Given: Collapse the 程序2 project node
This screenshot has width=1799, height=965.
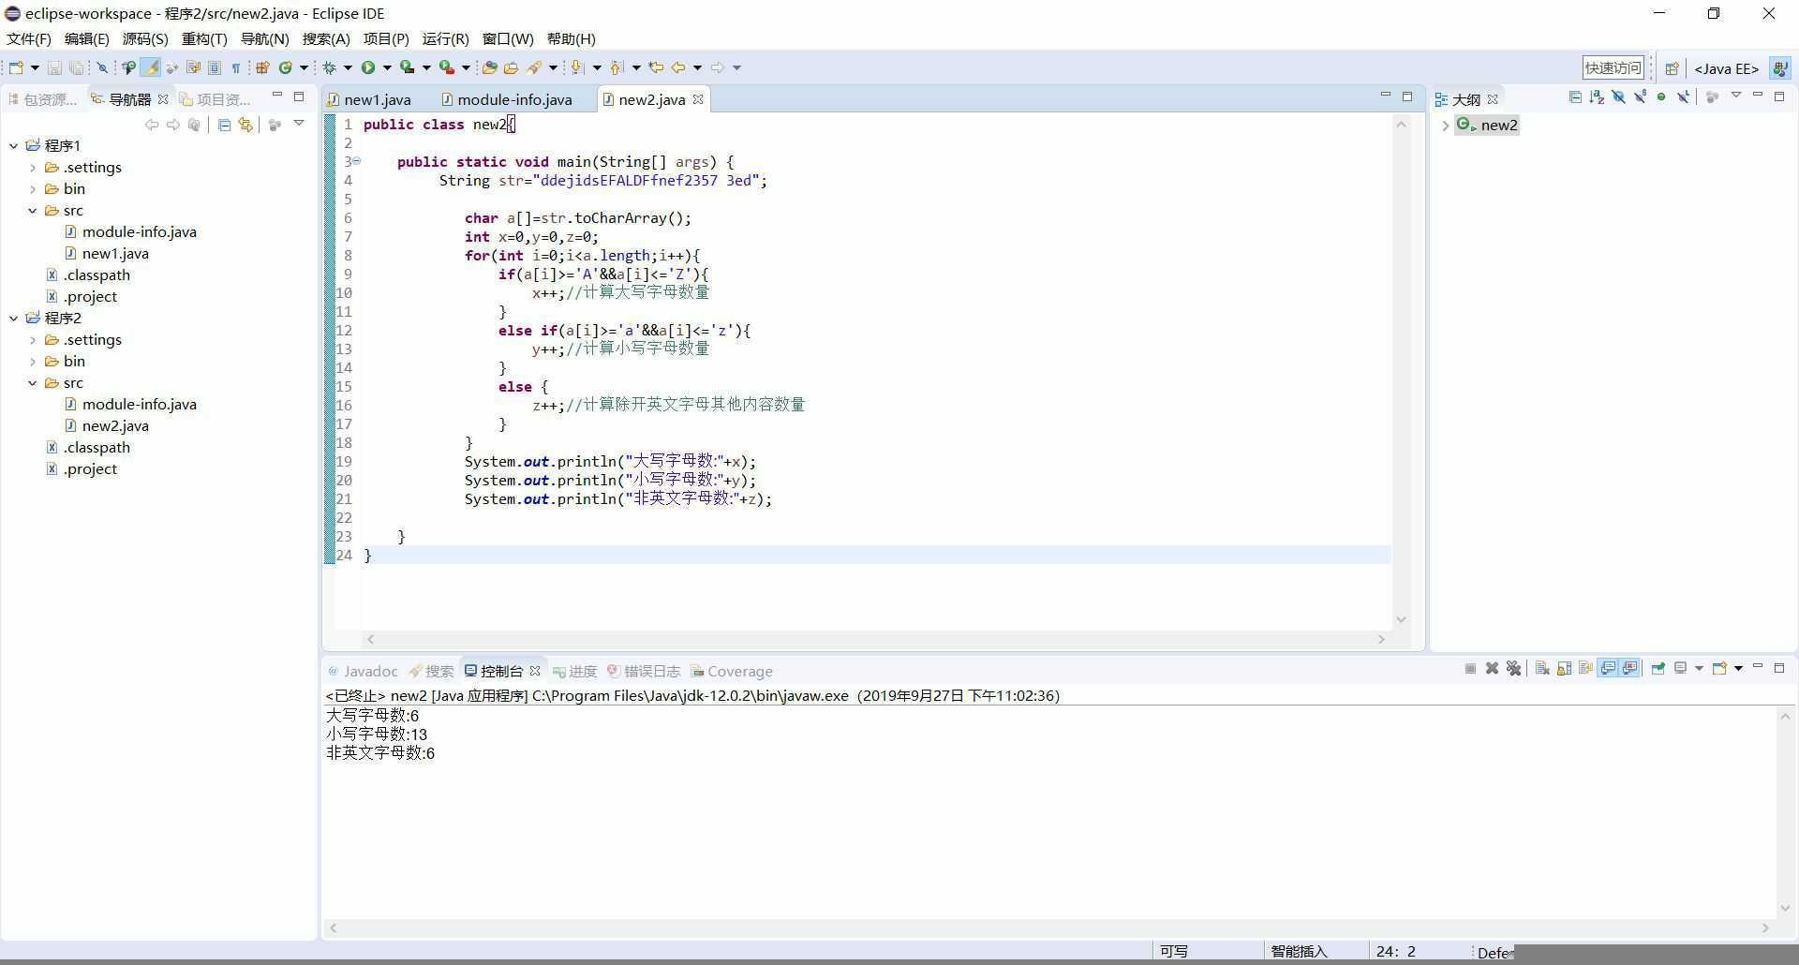Looking at the screenshot, I should [14, 318].
